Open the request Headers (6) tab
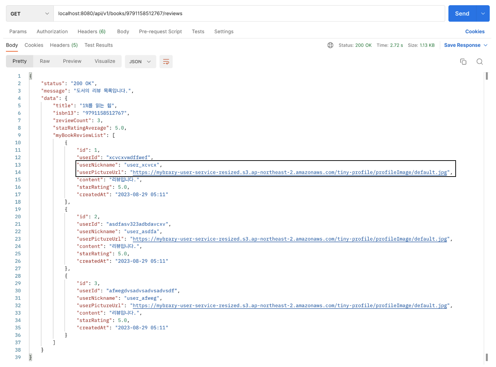Viewport: 496px width, 367px height. tap(91, 31)
